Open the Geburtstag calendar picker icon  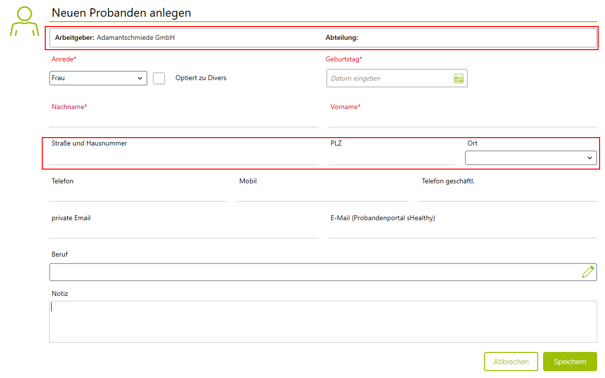(458, 78)
